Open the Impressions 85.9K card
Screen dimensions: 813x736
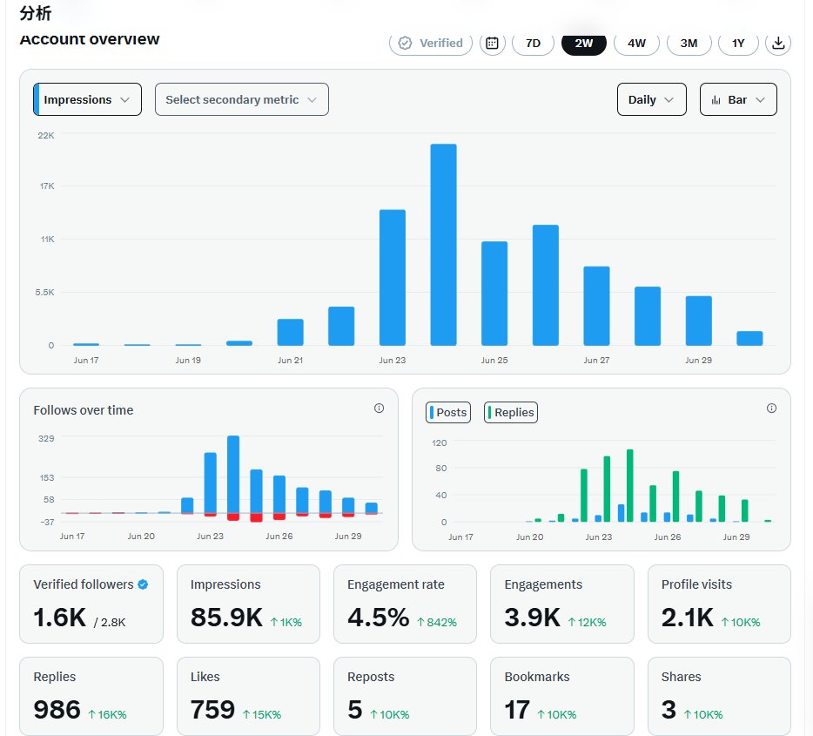coord(248,604)
